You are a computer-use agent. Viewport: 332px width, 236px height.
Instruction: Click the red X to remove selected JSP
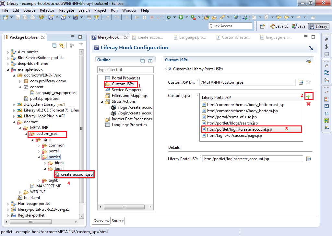pyautogui.click(x=308, y=104)
